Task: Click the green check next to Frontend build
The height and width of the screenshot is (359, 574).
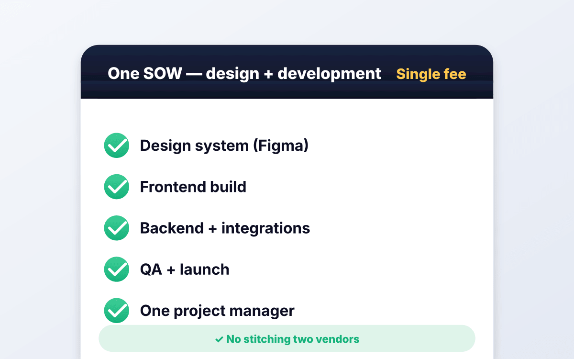Action: [x=116, y=187]
